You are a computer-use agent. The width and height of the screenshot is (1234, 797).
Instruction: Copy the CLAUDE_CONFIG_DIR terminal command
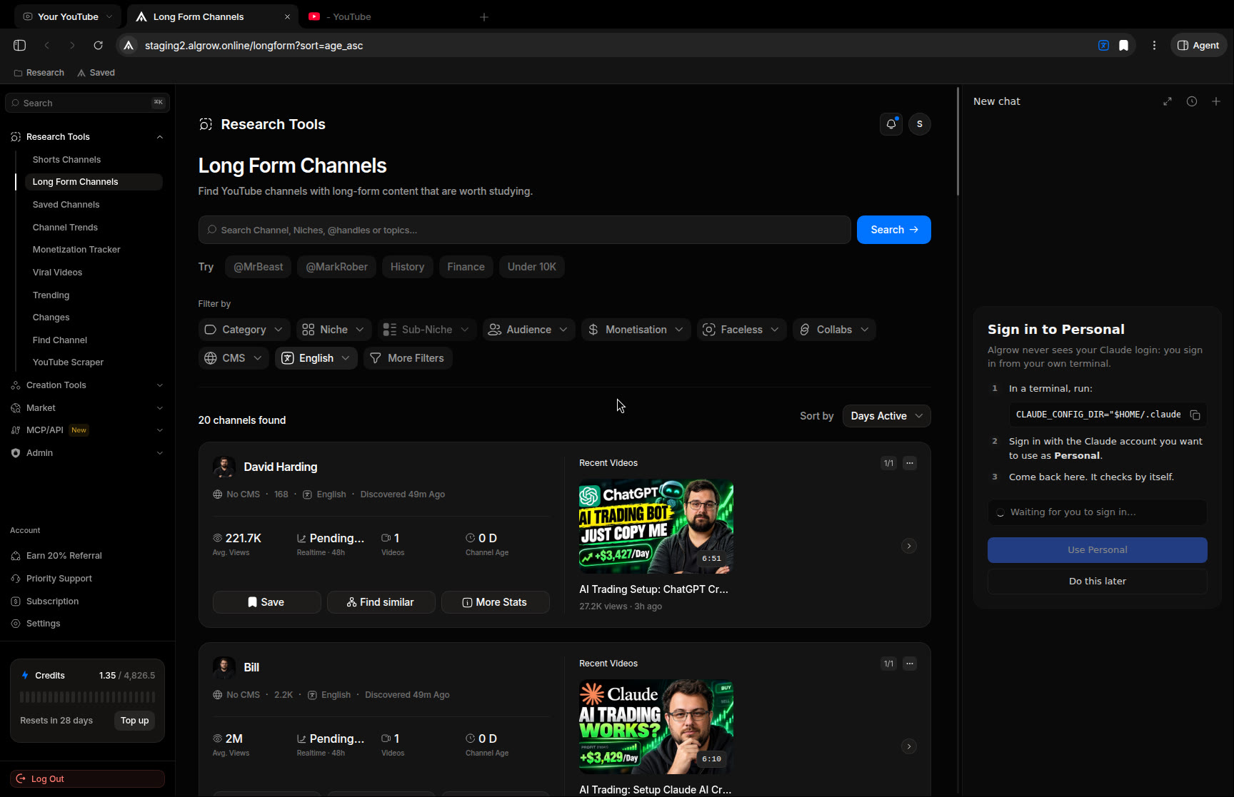coord(1195,415)
